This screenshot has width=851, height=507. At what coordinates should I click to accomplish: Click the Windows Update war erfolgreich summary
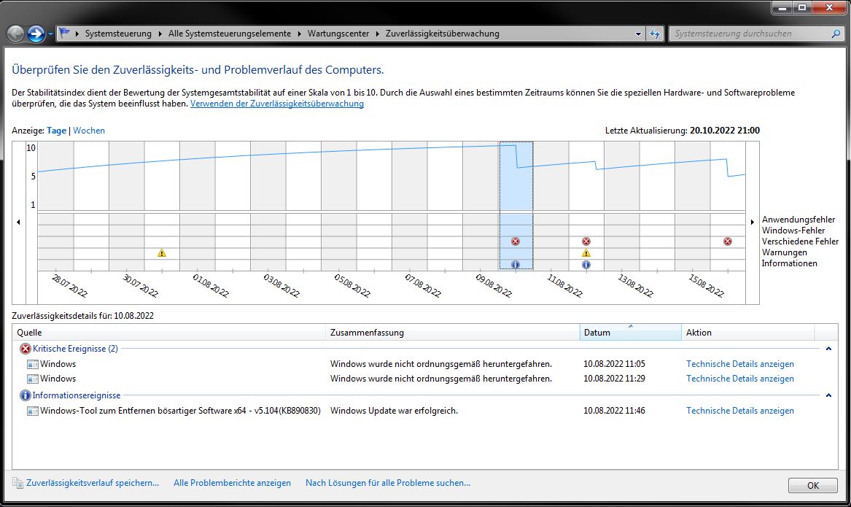tap(394, 411)
